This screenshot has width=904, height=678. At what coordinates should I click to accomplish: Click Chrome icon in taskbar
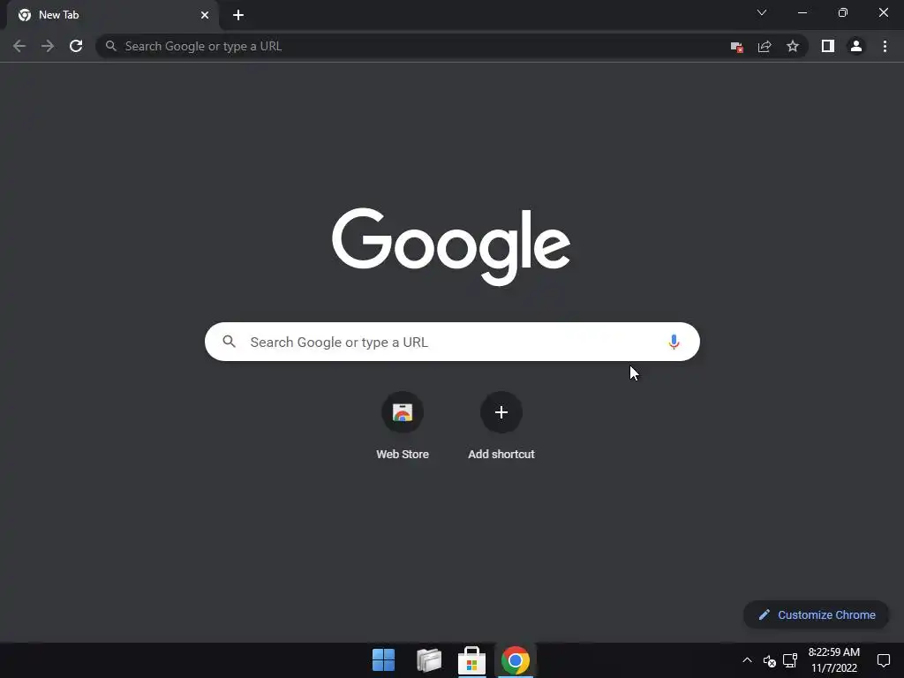[x=516, y=660]
